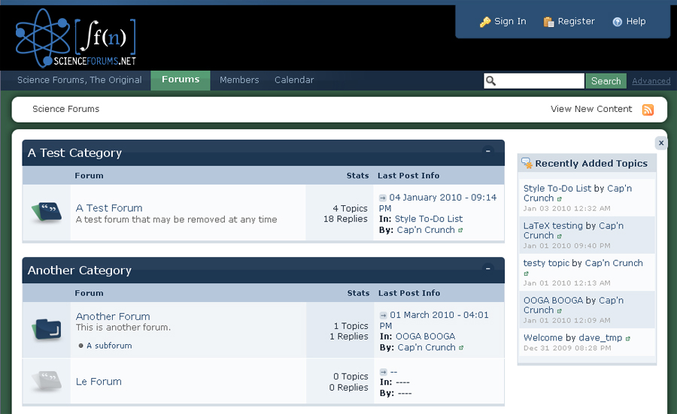Close the sidebar with the X button
The height and width of the screenshot is (414, 677).
[661, 143]
